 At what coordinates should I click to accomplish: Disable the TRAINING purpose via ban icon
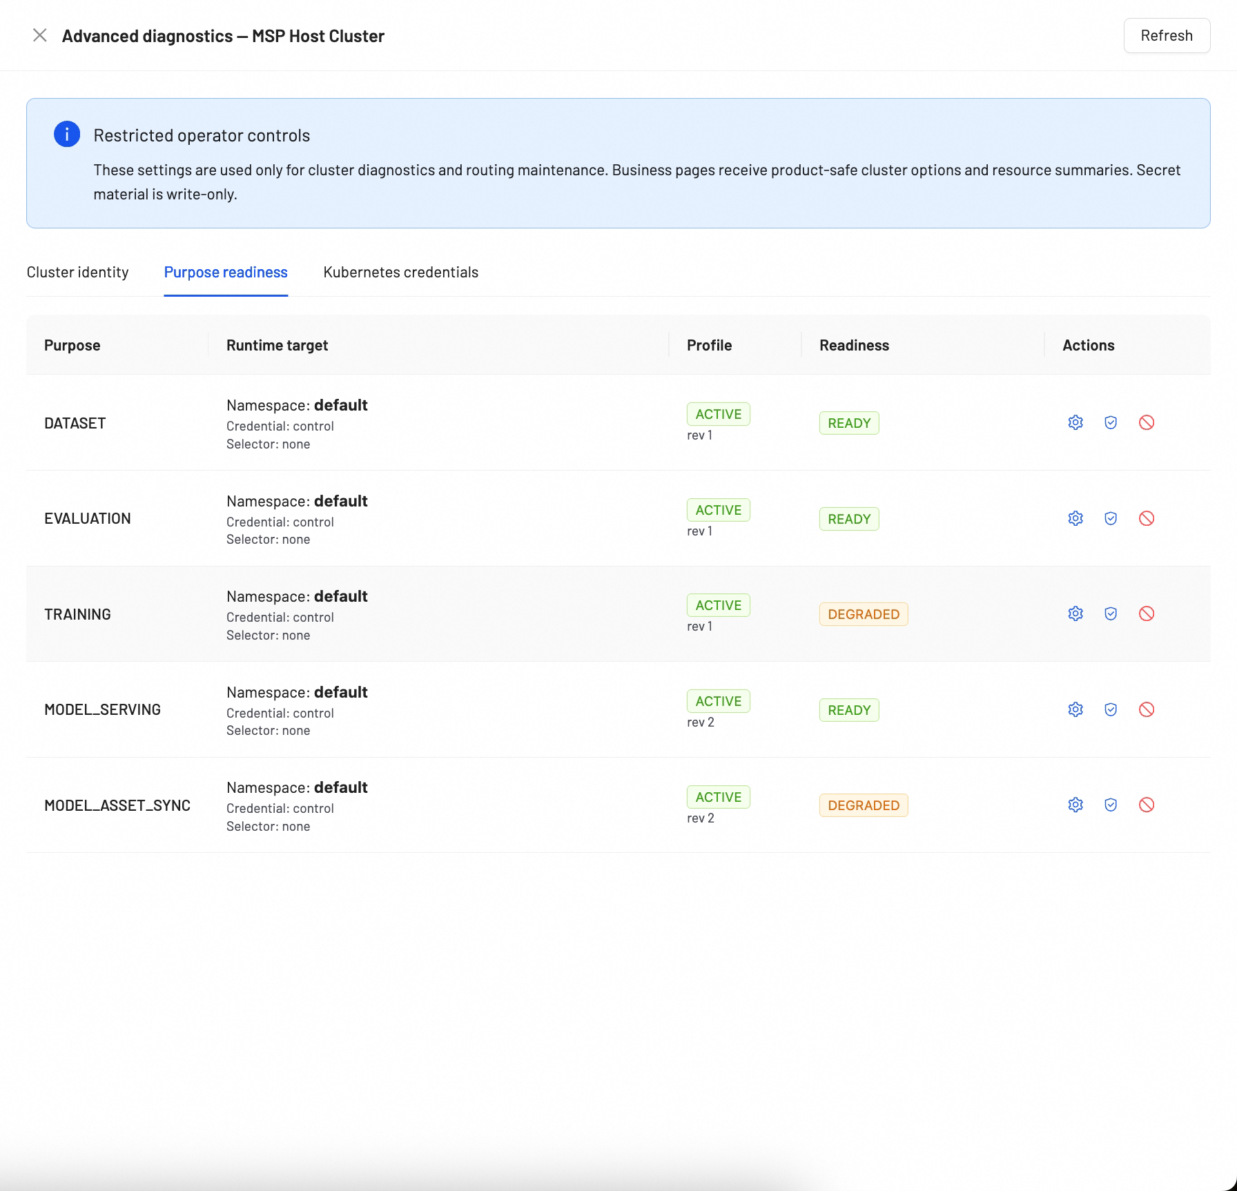click(x=1147, y=613)
